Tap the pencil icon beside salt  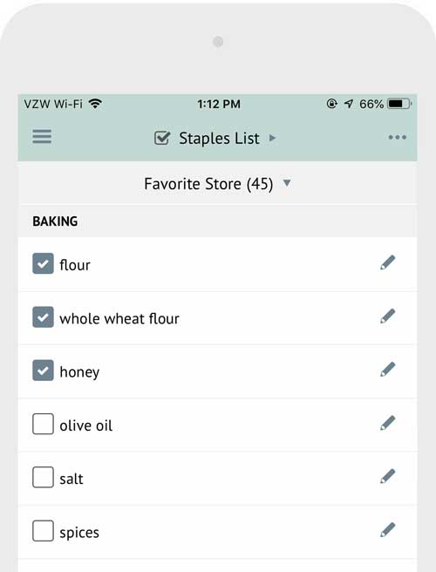pyautogui.click(x=387, y=476)
